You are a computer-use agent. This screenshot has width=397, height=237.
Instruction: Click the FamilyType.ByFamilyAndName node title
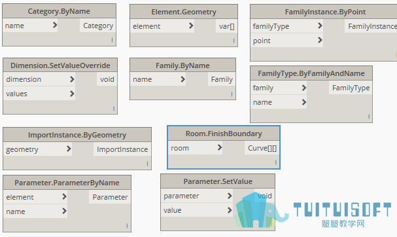(x=311, y=73)
